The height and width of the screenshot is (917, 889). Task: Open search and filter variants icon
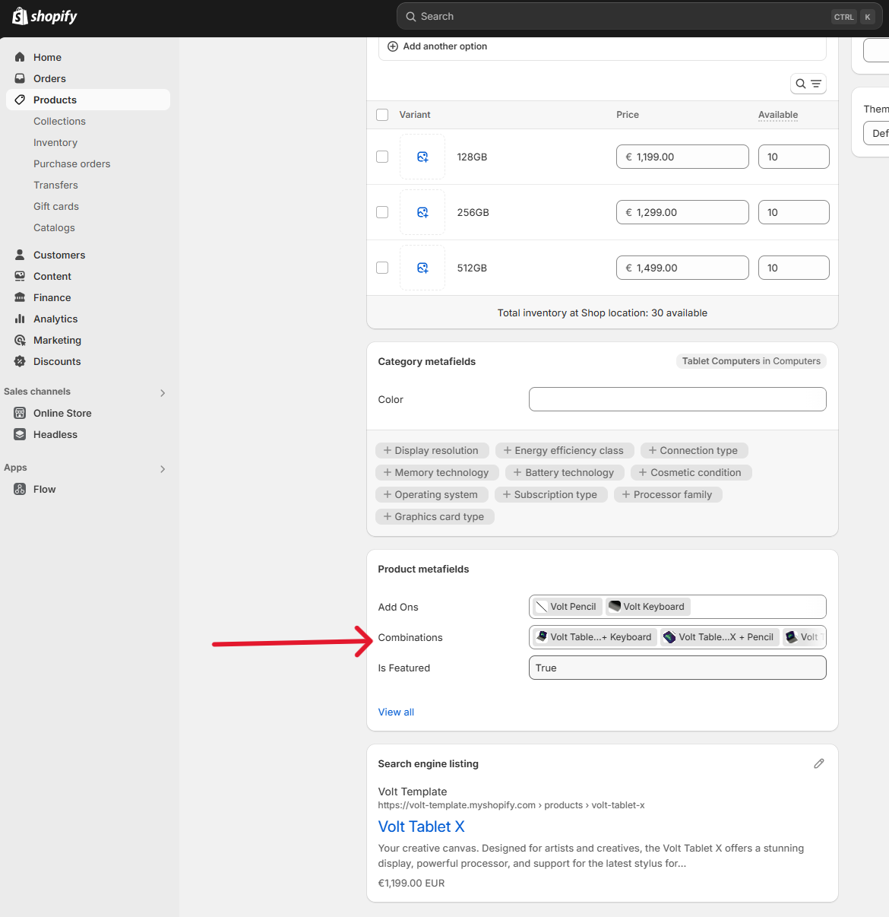click(x=808, y=84)
